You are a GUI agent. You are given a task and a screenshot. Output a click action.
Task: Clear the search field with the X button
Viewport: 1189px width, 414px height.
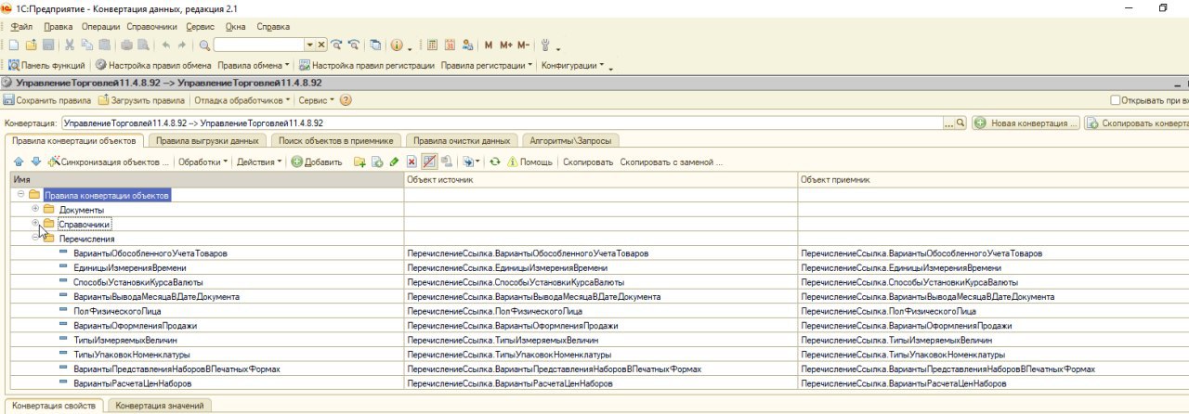pyautogui.click(x=321, y=45)
